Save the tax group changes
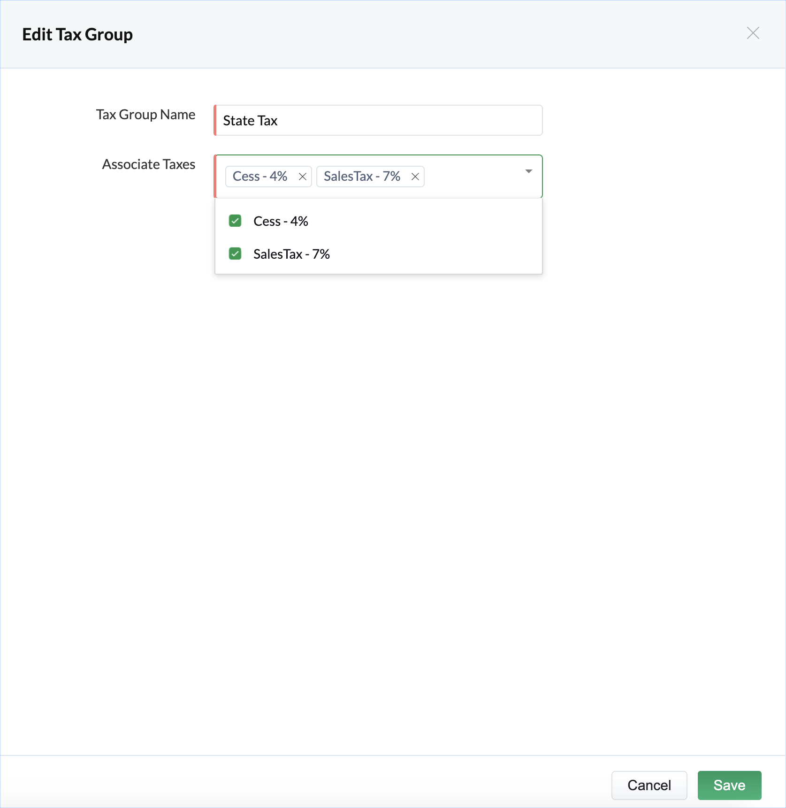The width and height of the screenshot is (786, 808). 729,785
